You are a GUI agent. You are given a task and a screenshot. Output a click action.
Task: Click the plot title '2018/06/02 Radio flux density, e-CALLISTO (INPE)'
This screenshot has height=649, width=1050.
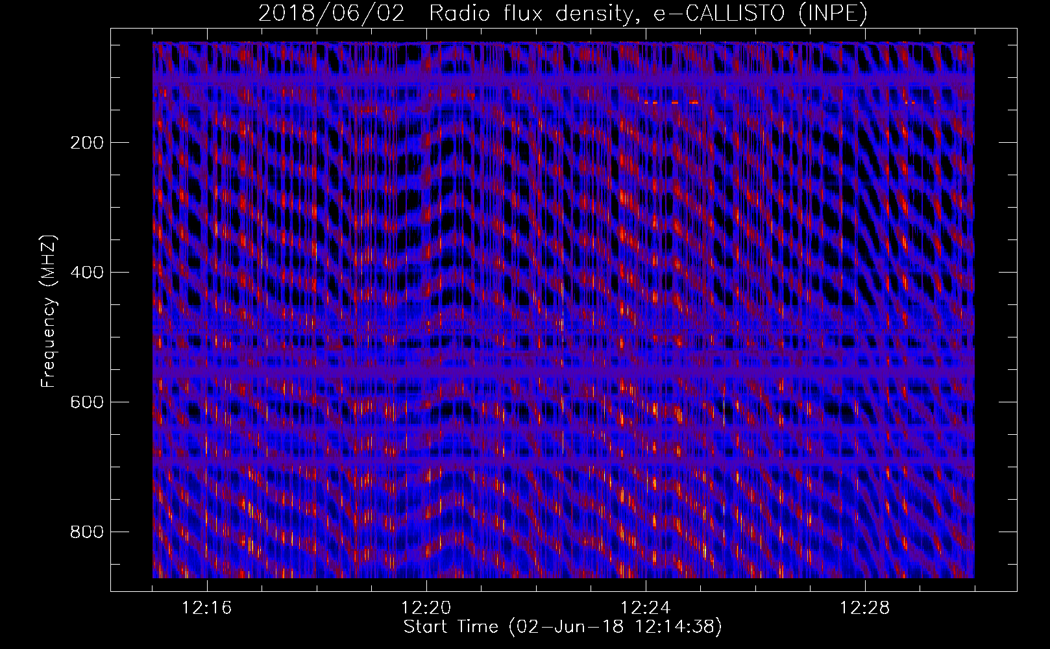click(563, 14)
